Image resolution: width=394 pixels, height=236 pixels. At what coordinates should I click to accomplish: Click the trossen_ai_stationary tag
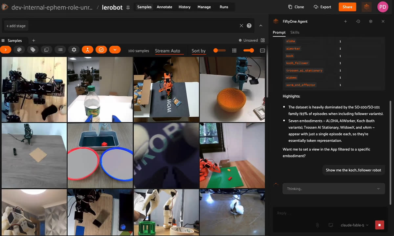(304, 70)
